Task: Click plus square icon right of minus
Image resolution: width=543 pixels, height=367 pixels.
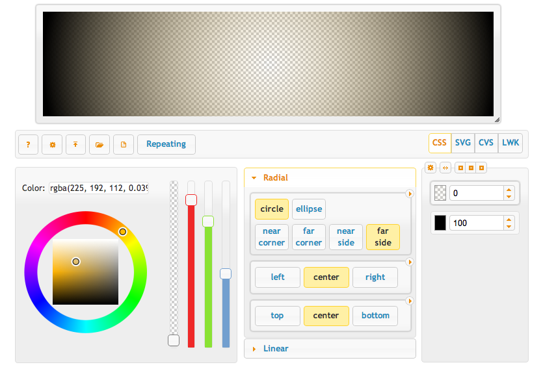Action: point(481,168)
